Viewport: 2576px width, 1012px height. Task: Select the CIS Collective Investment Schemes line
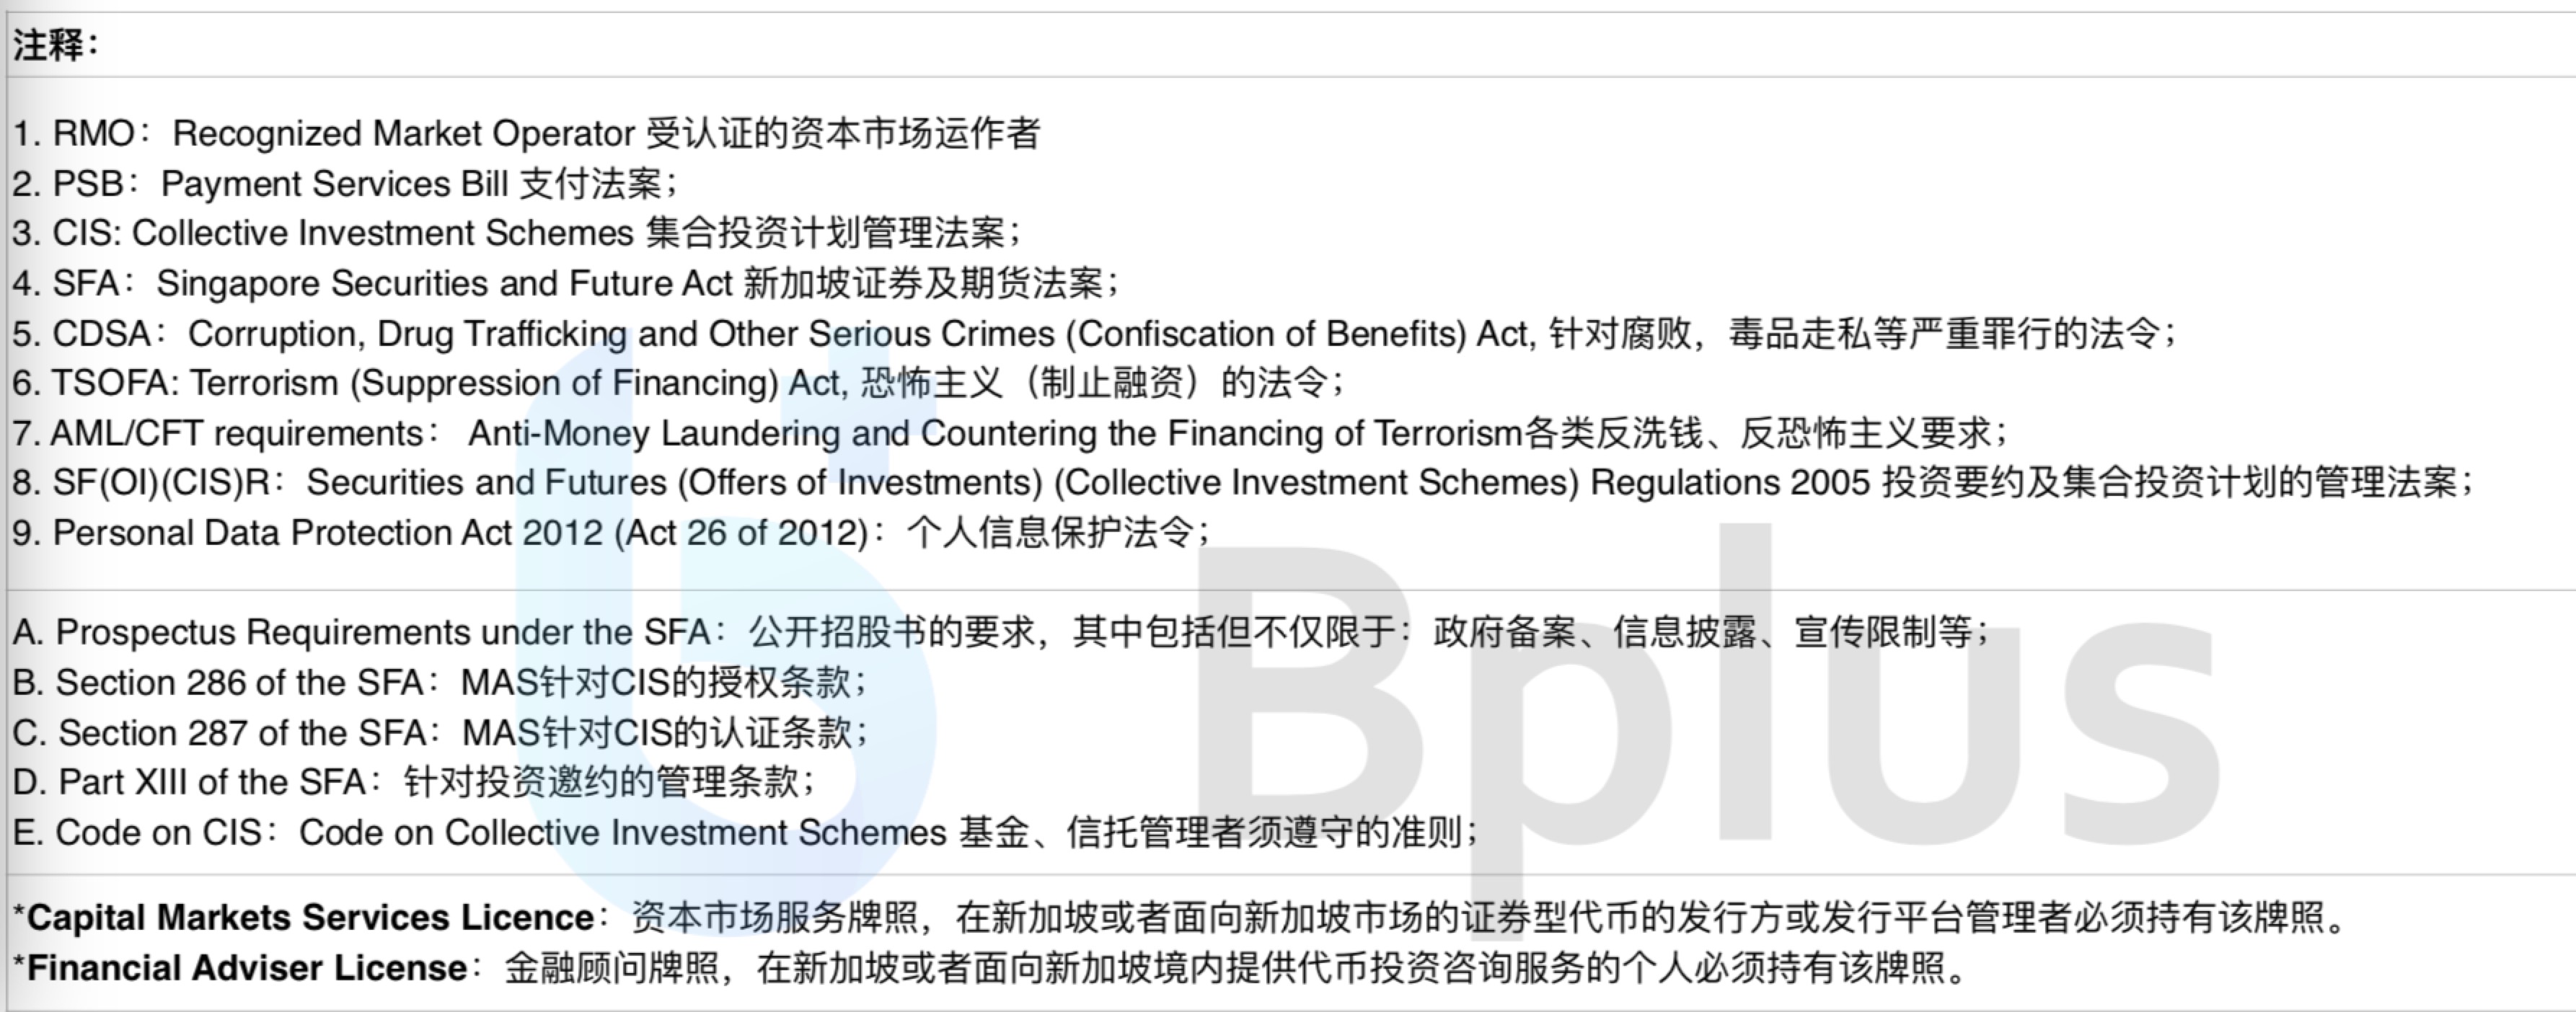coord(517,233)
